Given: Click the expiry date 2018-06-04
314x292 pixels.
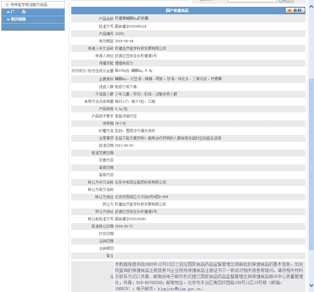Looking at the screenshot, I should pos(124,41).
